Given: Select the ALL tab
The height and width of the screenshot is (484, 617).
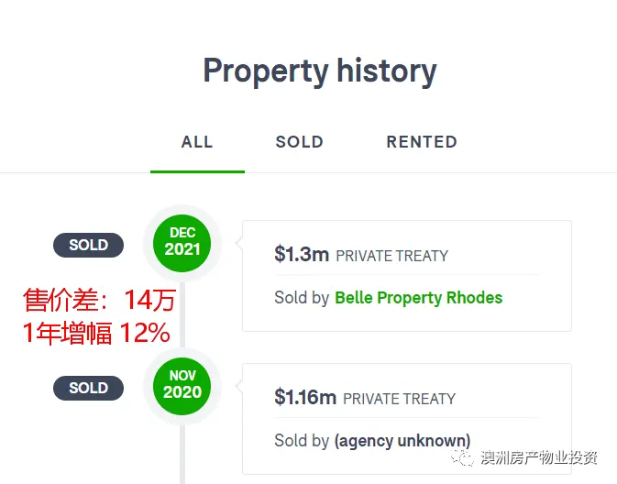Looking at the screenshot, I should (x=197, y=142).
